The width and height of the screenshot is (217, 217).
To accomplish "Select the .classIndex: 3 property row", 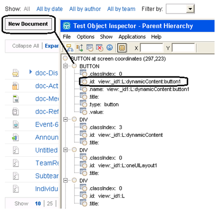I will coord(101,127).
